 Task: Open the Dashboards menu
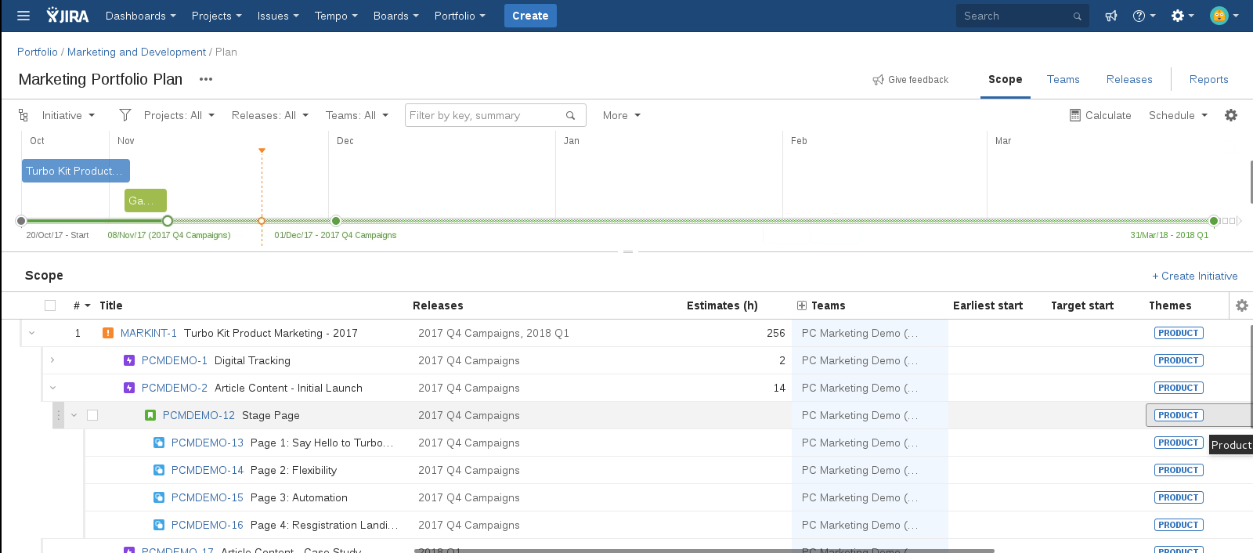[x=140, y=16]
